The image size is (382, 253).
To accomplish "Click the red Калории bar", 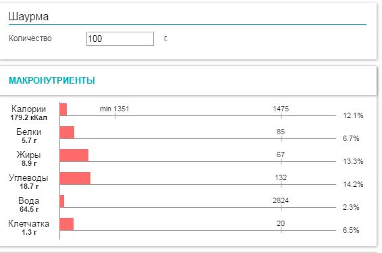I will click(x=63, y=109).
